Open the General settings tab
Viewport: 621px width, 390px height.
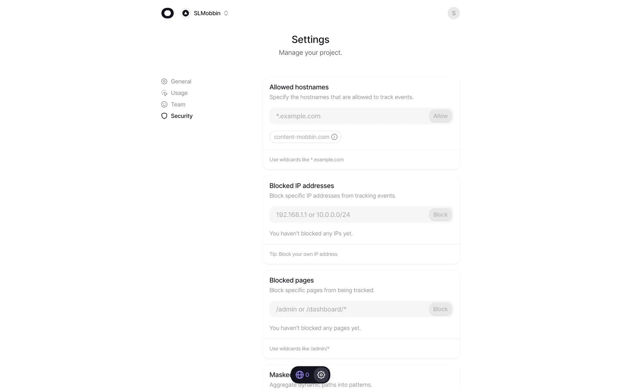[x=181, y=82]
